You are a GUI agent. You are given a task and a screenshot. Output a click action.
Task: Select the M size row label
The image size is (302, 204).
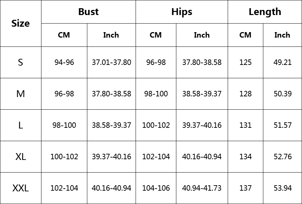click(21, 94)
